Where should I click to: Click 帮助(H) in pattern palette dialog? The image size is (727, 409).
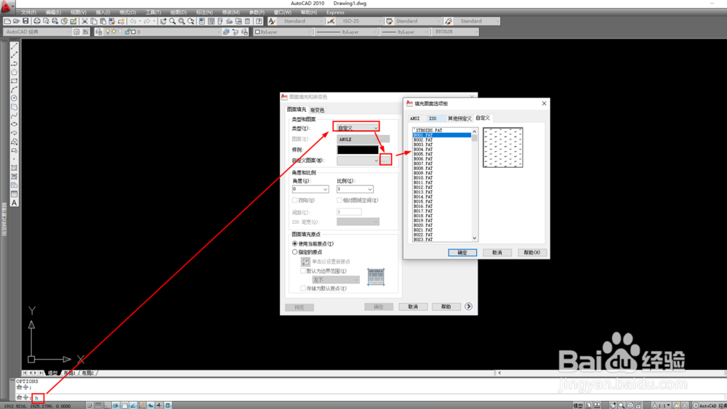click(532, 252)
